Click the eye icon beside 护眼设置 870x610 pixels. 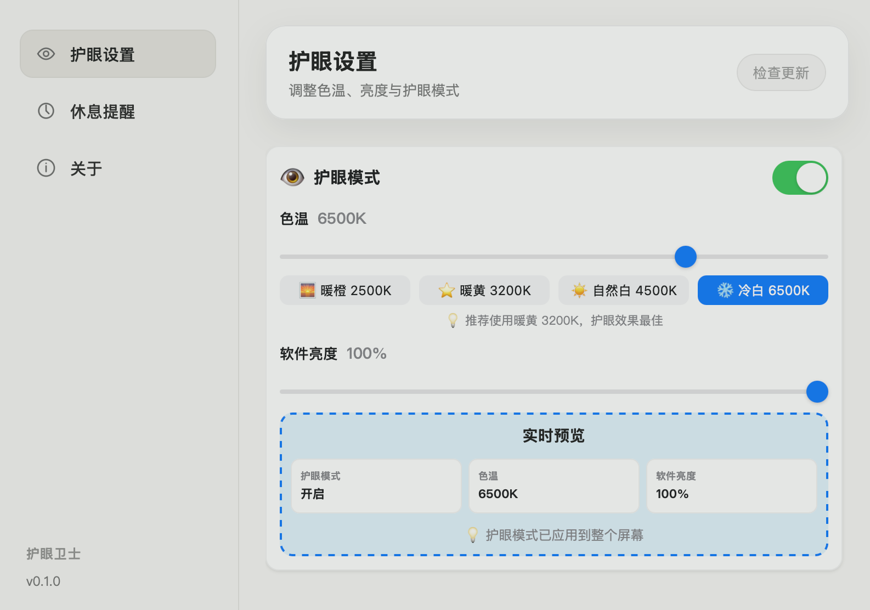click(46, 54)
